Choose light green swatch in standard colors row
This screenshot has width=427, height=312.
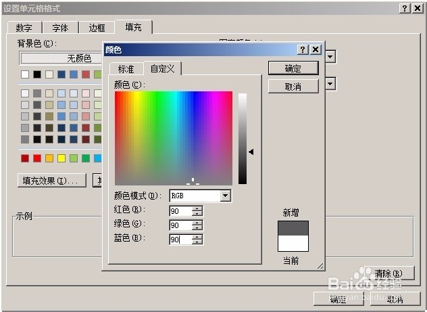[74, 158]
